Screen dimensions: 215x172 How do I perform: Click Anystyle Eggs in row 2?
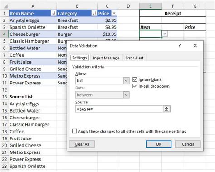pyautogui.click(x=33, y=20)
